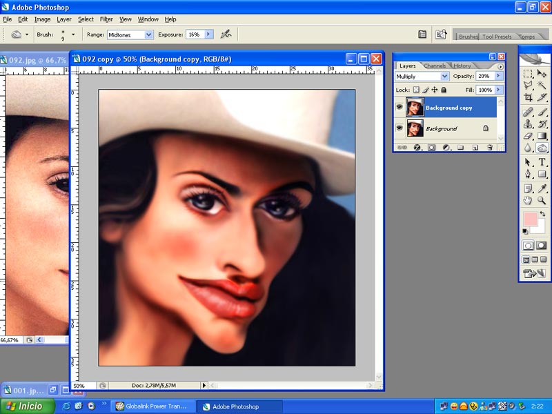Select the Zoom magnifier tool
Screen dimensions: 552x414
(x=542, y=200)
